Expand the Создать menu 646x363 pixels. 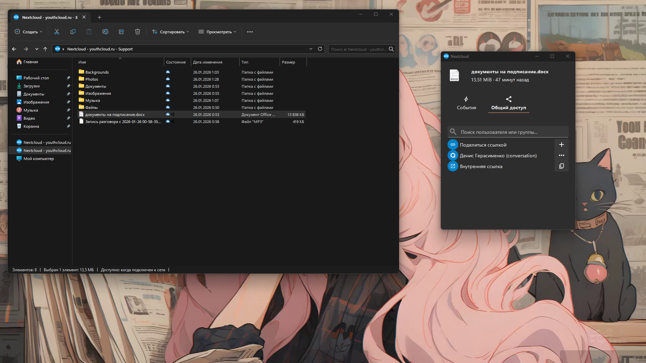(x=29, y=32)
